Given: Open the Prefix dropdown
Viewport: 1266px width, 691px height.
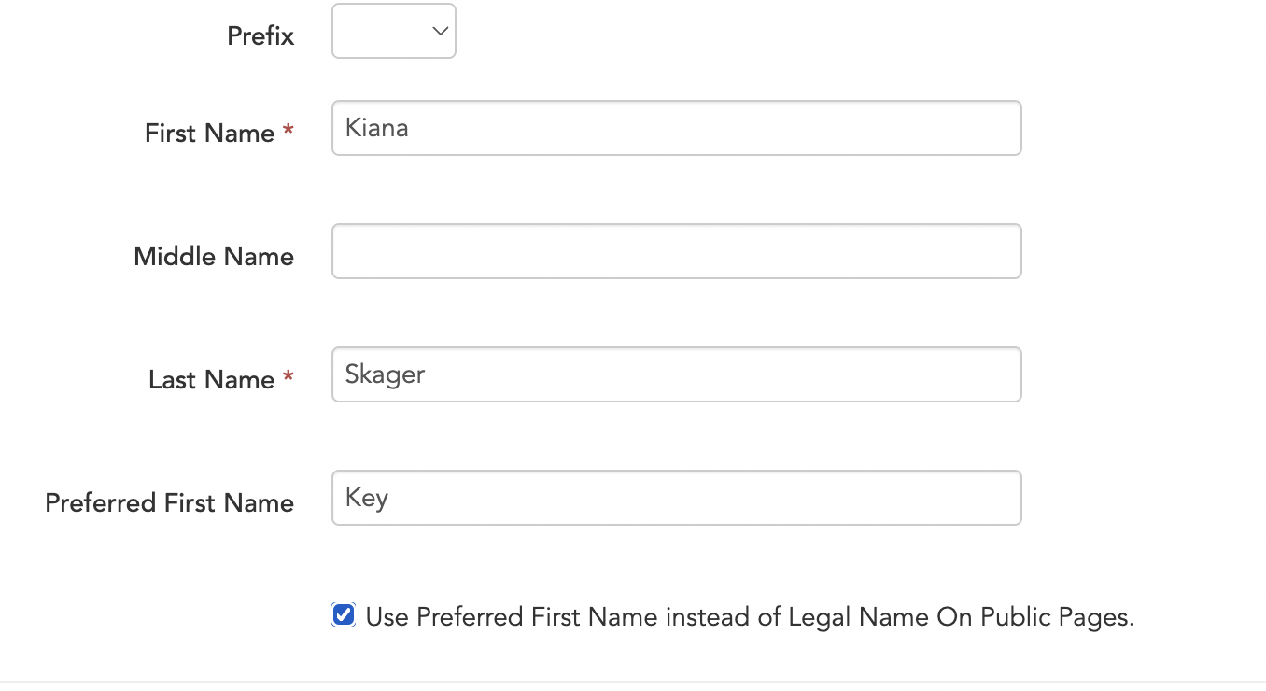Looking at the screenshot, I should pyautogui.click(x=393, y=31).
